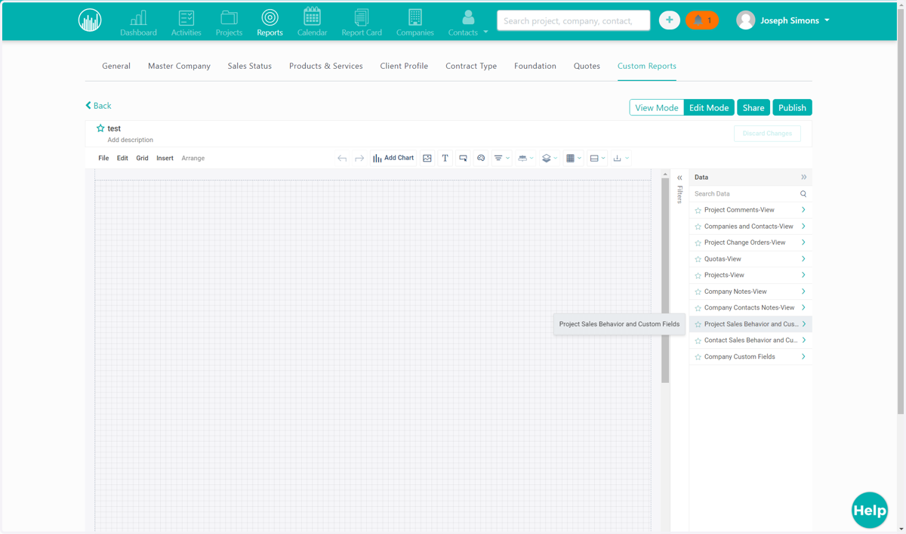Open the Products & Services tab
This screenshot has width=906, height=534.
pyautogui.click(x=326, y=66)
